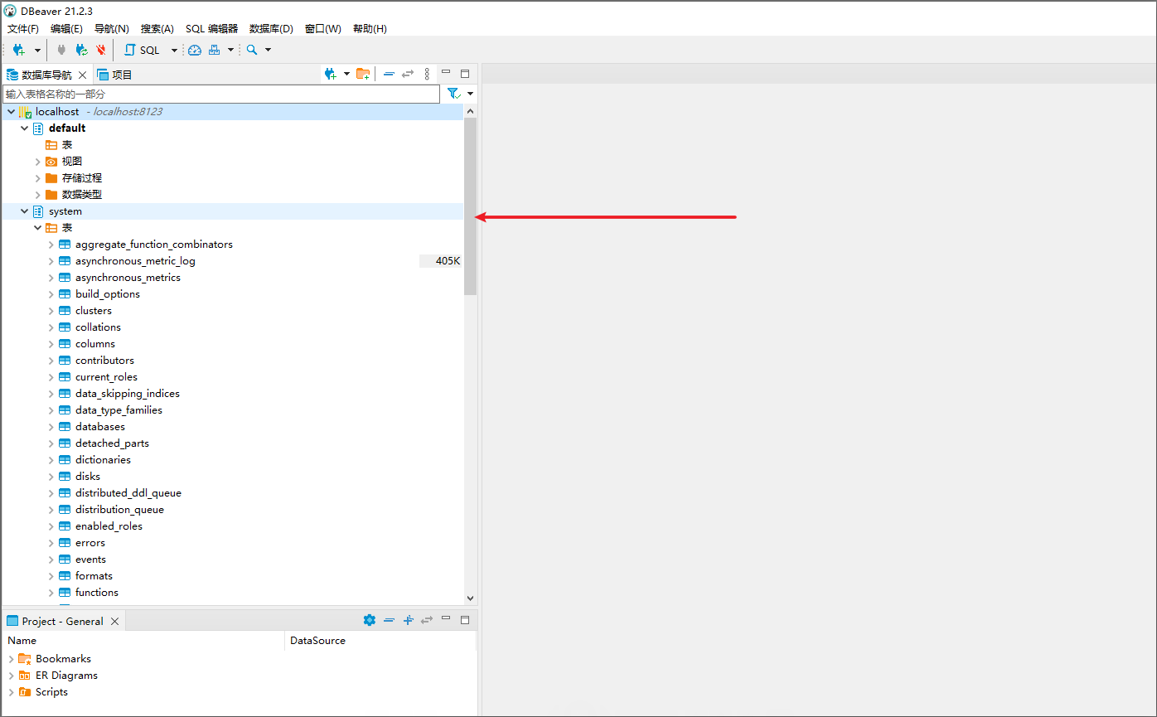Open the Project panel settings gear
Image resolution: width=1157 pixels, height=717 pixels.
point(370,619)
